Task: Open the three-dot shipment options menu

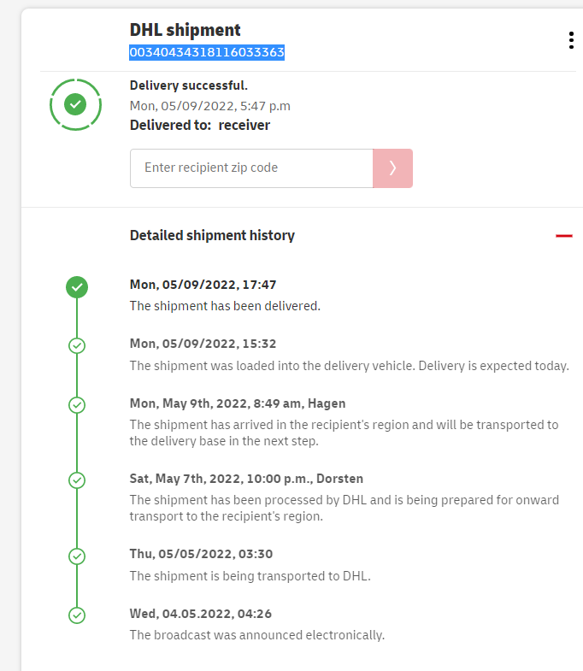Action: [x=570, y=40]
